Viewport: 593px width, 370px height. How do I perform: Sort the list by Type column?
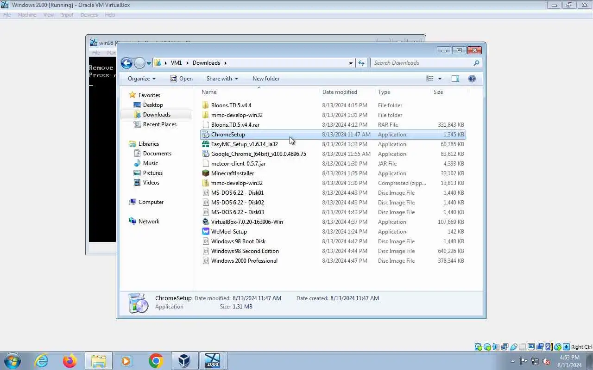[402, 92]
